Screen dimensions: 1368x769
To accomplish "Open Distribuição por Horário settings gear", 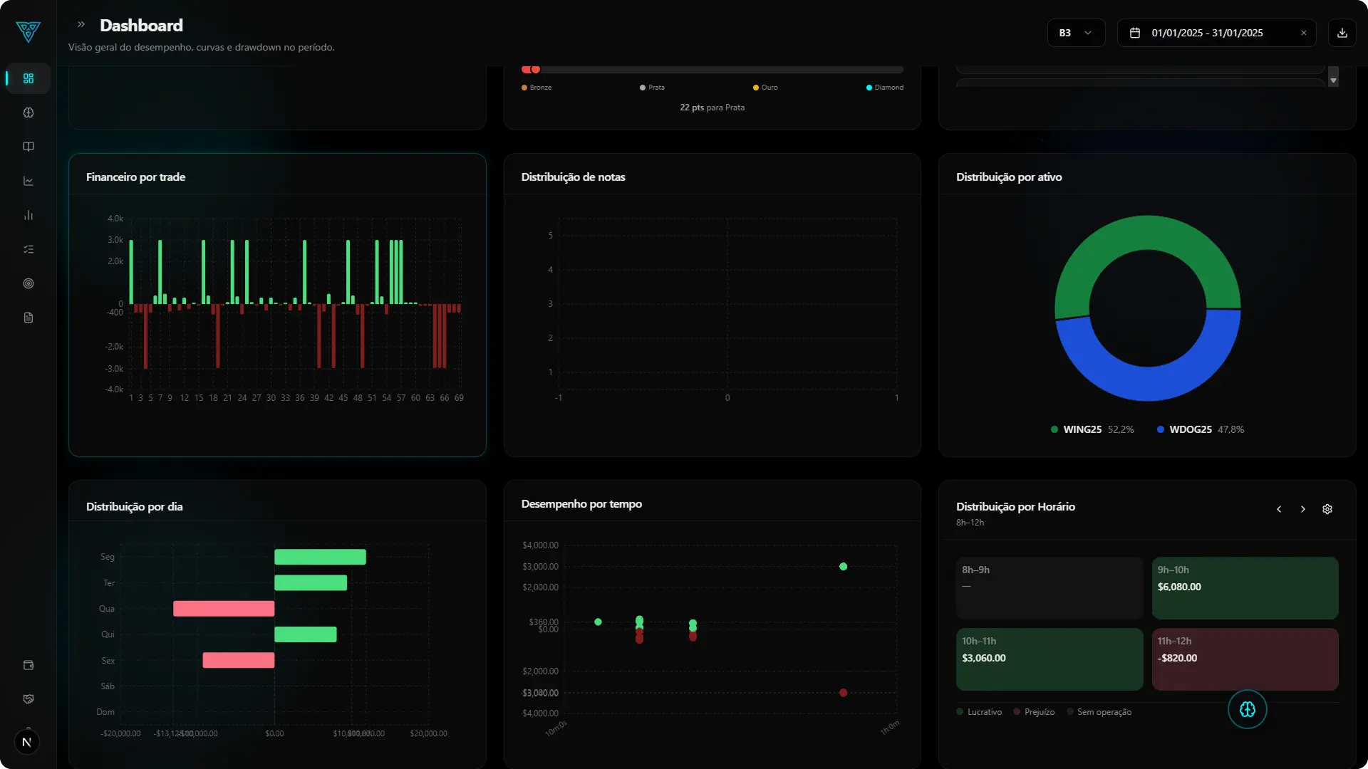I will point(1327,509).
